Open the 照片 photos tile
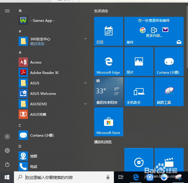188x183 pixels. click(x=139, y=61)
